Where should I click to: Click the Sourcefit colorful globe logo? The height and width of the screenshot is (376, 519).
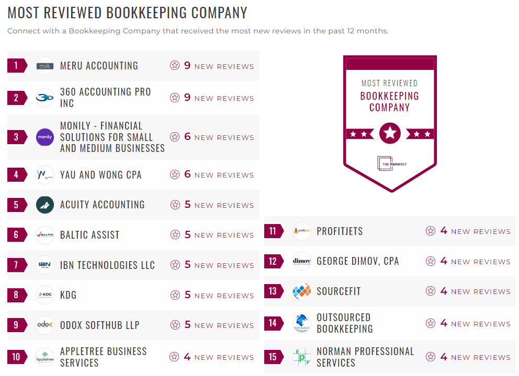pyautogui.click(x=301, y=291)
